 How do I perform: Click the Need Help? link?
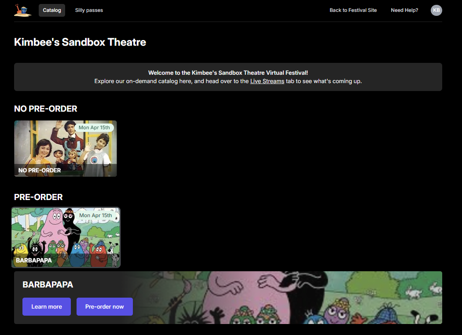click(404, 10)
